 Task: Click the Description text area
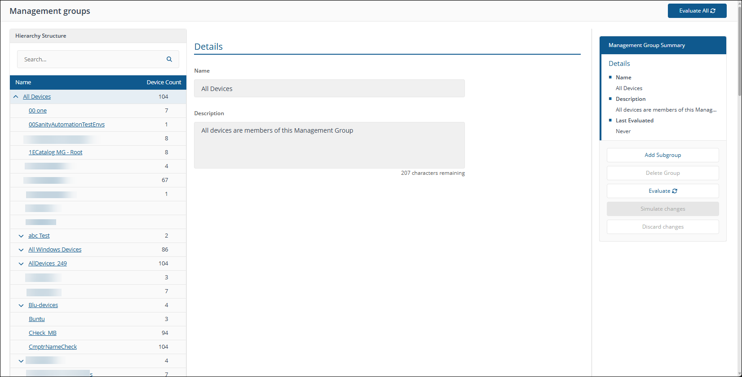coord(329,145)
